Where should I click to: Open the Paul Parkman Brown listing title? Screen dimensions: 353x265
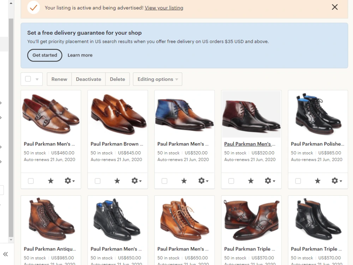click(x=117, y=144)
